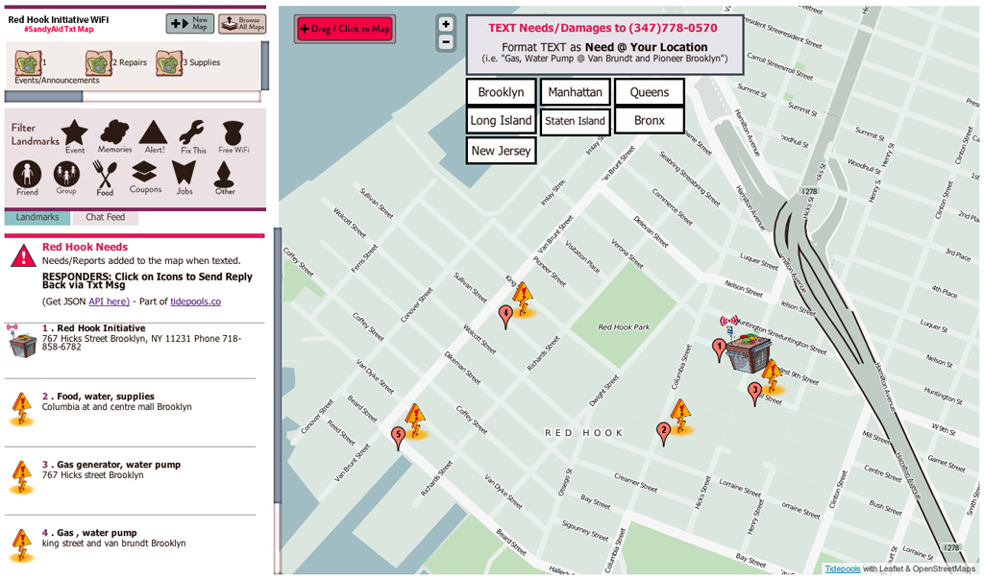The image size is (984, 579).
Task: Filter landmarks by Memories cloud icon
Action: point(115,136)
